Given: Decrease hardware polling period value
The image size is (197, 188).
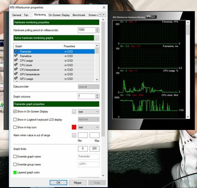Looking at the screenshot, I should click(x=97, y=31).
